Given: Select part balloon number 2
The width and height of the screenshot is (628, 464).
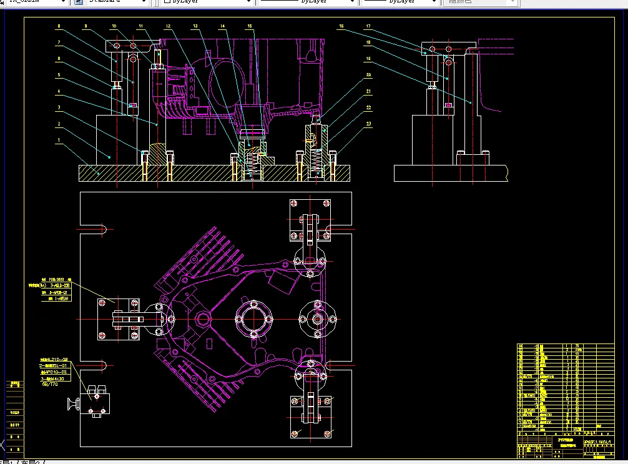Looking at the screenshot, I should [x=59, y=124].
